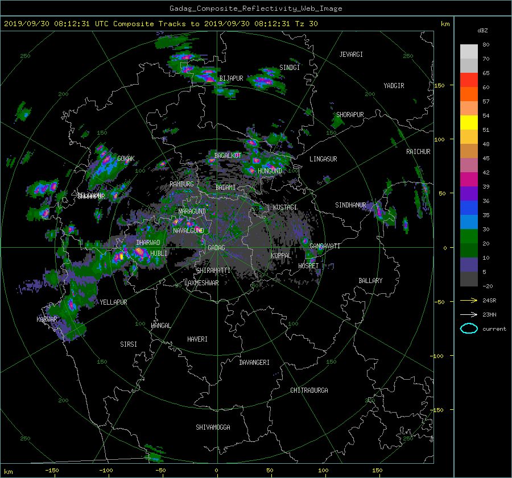Select the blue 36 dBZ color swatch
This screenshot has height=478, width=512.
coord(469,208)
